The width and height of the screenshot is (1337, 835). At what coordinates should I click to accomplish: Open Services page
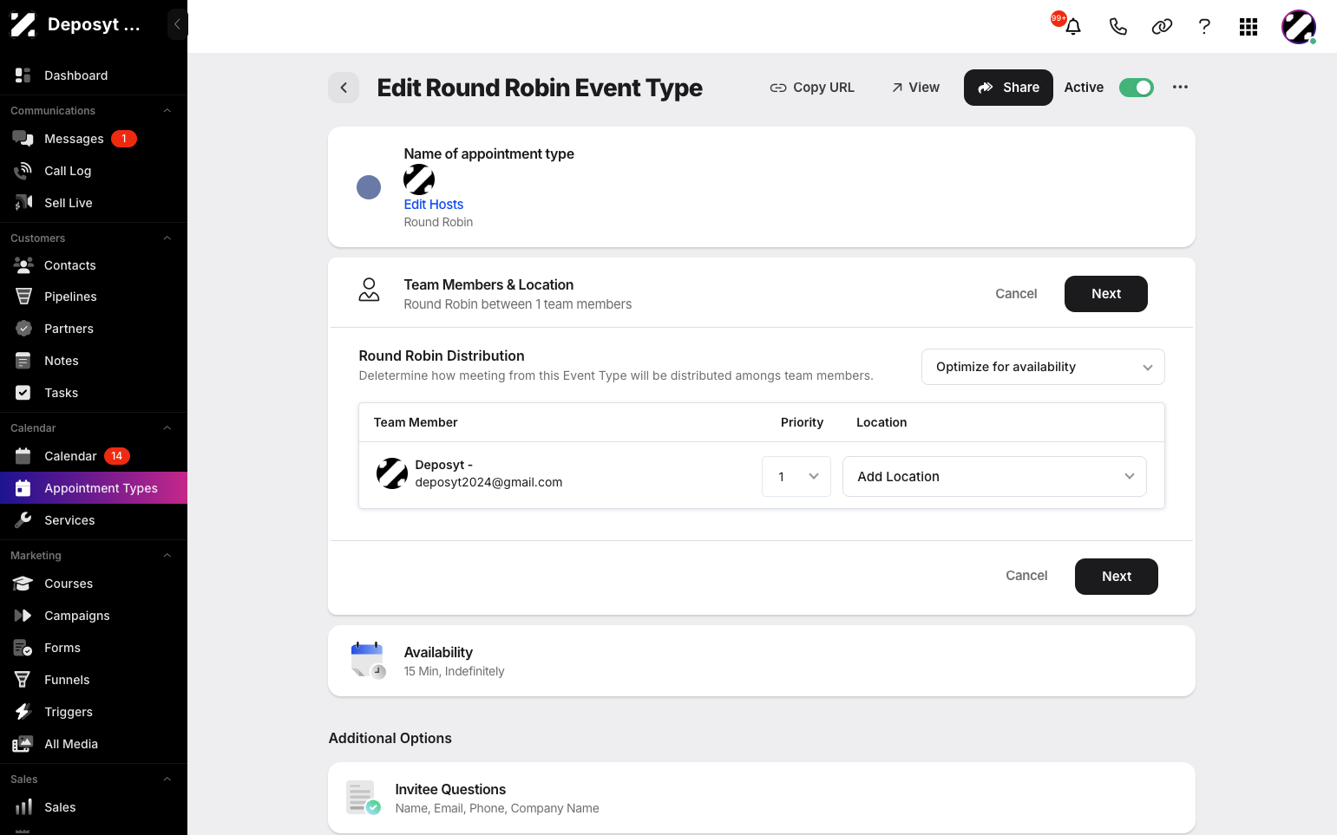94,520
